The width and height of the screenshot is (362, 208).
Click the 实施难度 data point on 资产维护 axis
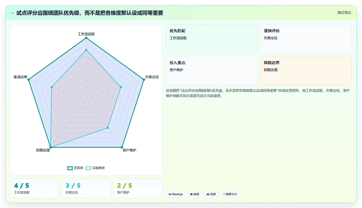(107, 128)
